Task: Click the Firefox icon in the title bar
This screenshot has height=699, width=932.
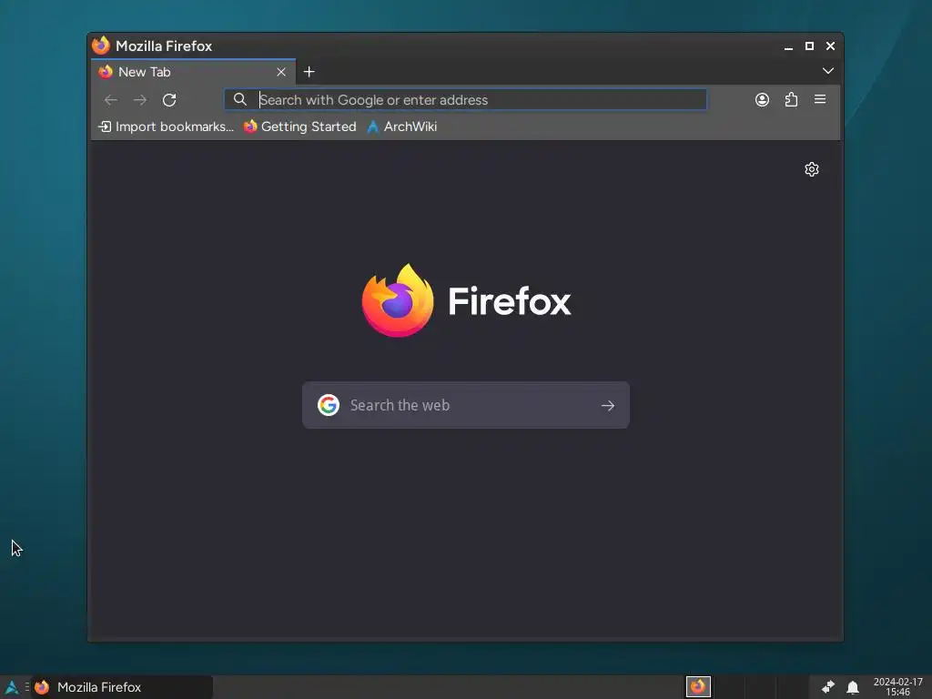Action: pyautogui.click(x=101, y=46)
